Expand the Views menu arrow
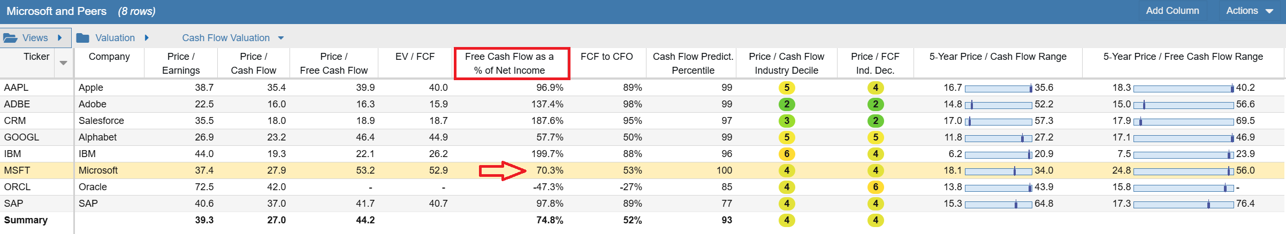This screenshot has width=1286, height=234. click(60, 38)
